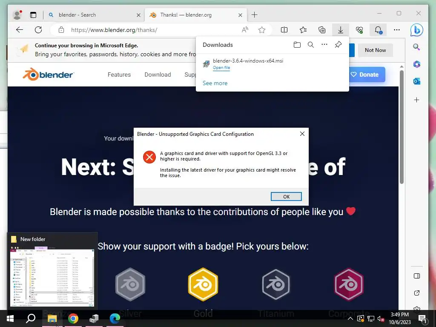This screenshot has height=327, width=436.
Task: Go back with the browser back arrow
Action: coord(20,30)
